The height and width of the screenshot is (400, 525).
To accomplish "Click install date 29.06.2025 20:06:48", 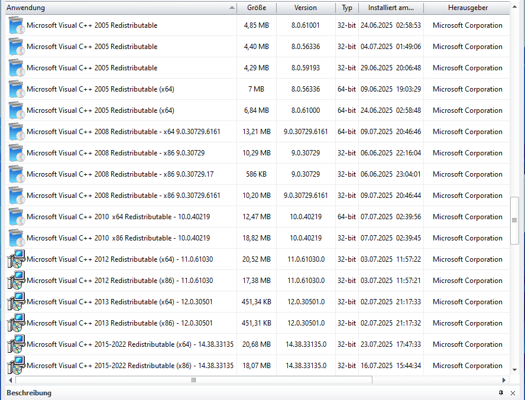I will coord(391,68).
